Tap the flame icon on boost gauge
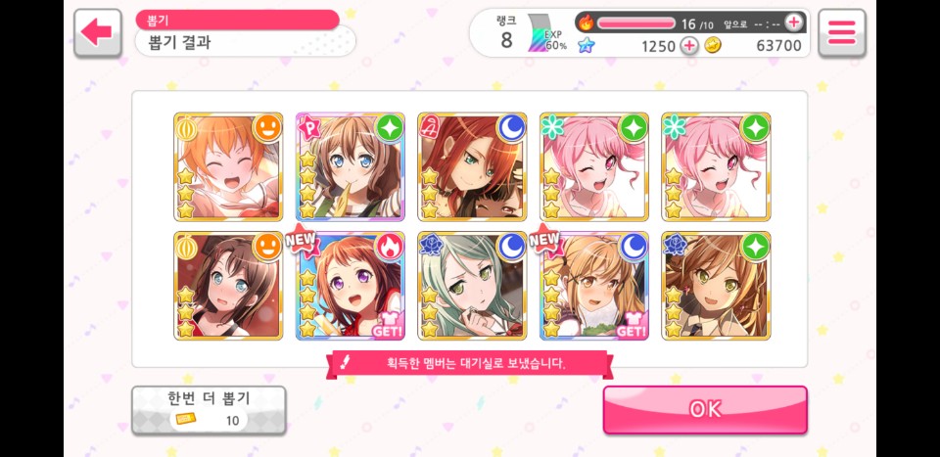The image size is (940, 457). coord(586,23)
